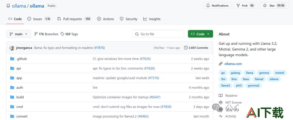Open pull request #6547 link
The height and width of the screenshot is (120, 293).
[155, 97]
